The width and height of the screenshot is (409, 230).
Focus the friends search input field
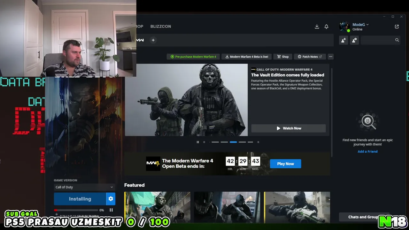[x=378, y=40]
